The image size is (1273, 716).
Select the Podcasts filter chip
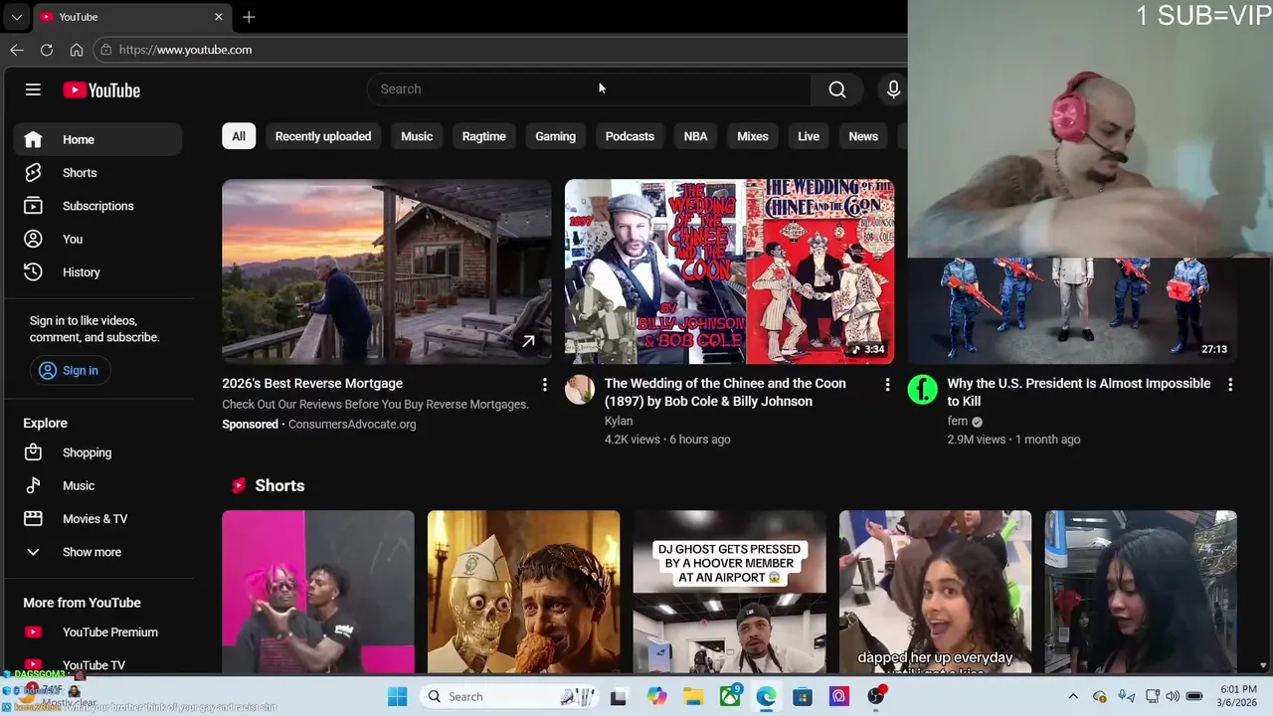[630, 136]
